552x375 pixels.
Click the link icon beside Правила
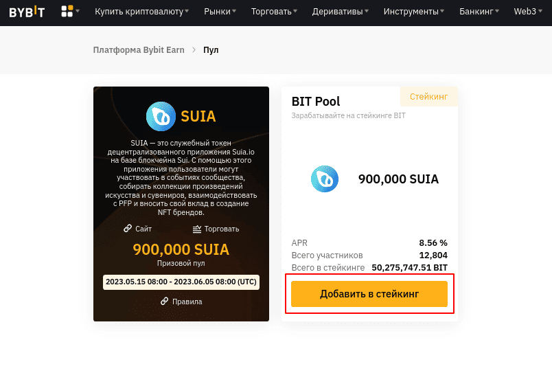pos(164,302)
